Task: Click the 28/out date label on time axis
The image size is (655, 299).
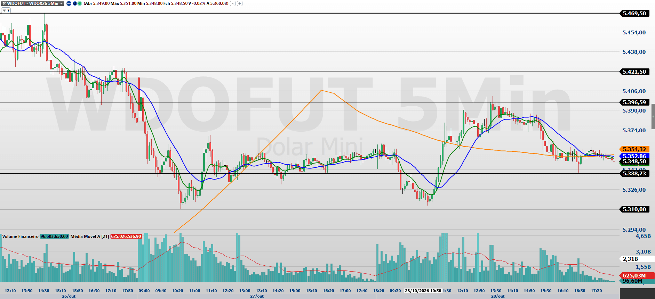Action: click(x=498, y=296)
